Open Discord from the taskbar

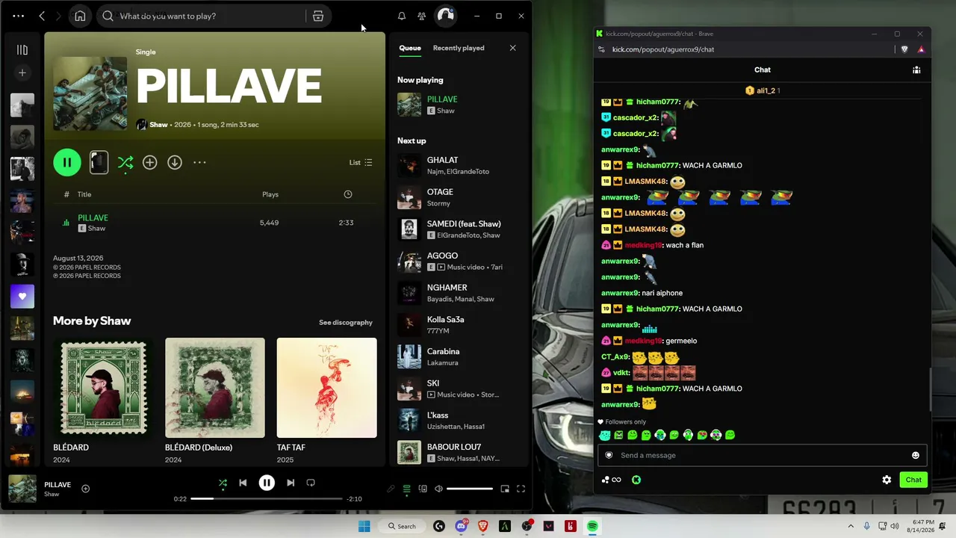[x=461, y=526]
